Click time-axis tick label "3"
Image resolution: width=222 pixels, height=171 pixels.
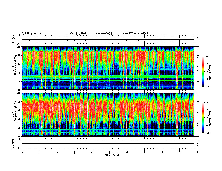coord(75,153)
